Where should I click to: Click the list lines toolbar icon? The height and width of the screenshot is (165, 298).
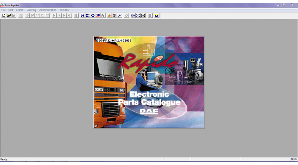pyautogui.click(x=150, y=15)
